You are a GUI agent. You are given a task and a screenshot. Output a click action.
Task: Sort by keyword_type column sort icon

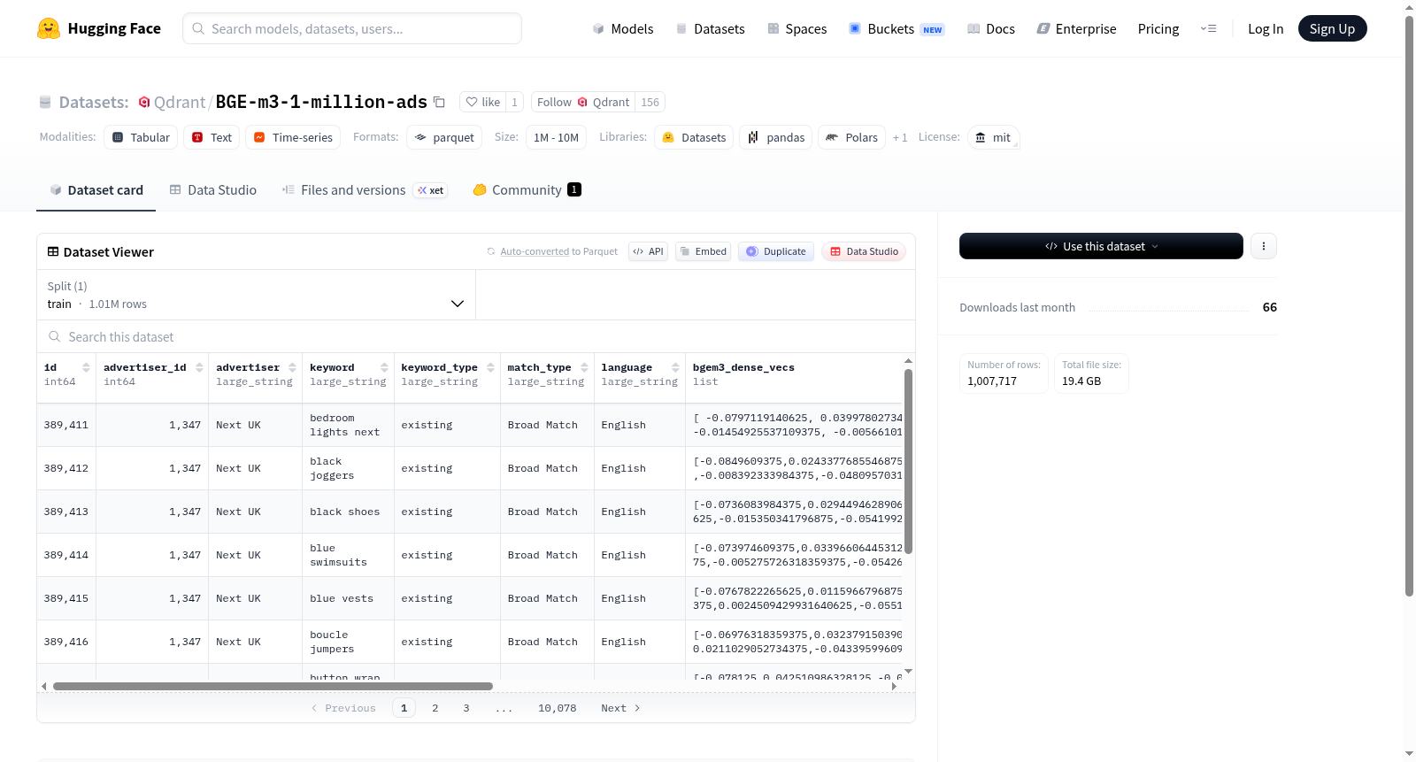pyautogui.click(x=490, y=367)
